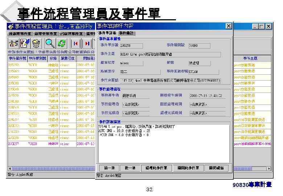
Task: Click 處理此事件單 button
Action: [156, 168]
